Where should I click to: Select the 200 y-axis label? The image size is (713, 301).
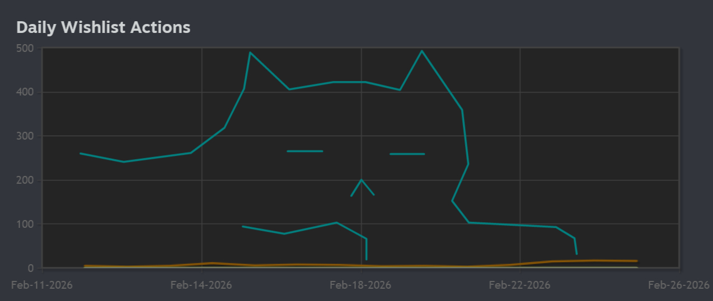coord(25,180)
